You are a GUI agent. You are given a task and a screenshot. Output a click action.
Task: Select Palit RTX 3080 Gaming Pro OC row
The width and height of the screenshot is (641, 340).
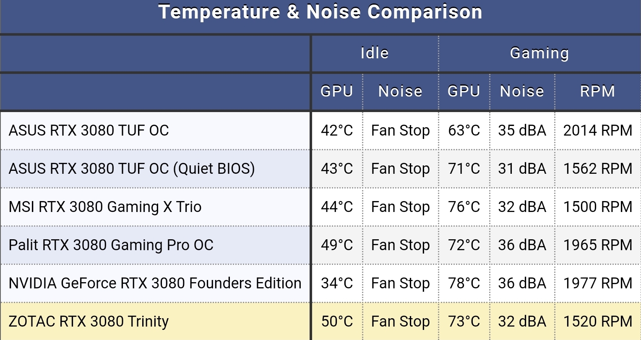[x=320, y=245]
